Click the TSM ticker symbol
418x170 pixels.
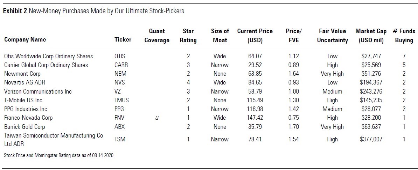click(120, 139)
